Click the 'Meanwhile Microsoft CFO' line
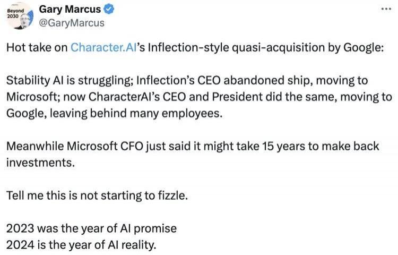 point(75,146)
